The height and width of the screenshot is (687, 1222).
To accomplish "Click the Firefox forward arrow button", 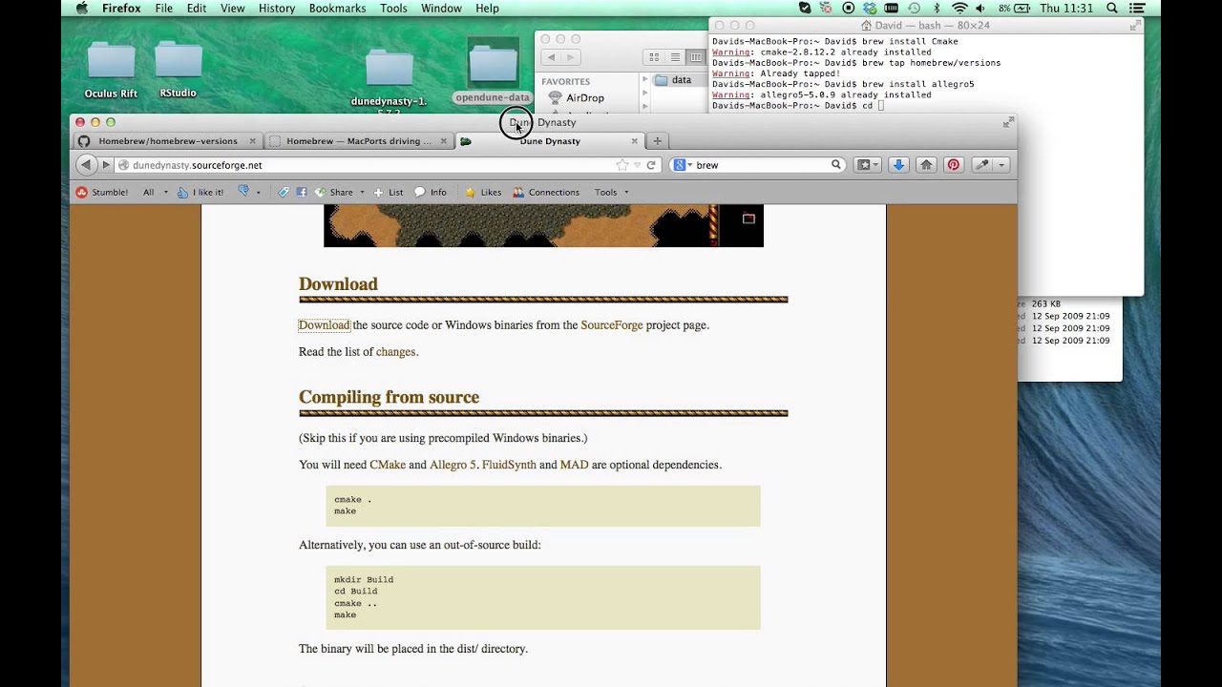I will (x=106, y=165).
